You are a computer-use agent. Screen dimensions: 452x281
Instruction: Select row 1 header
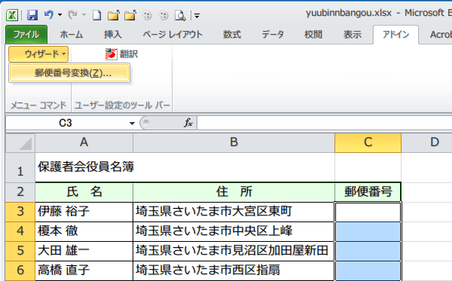[x=20, y=167]
